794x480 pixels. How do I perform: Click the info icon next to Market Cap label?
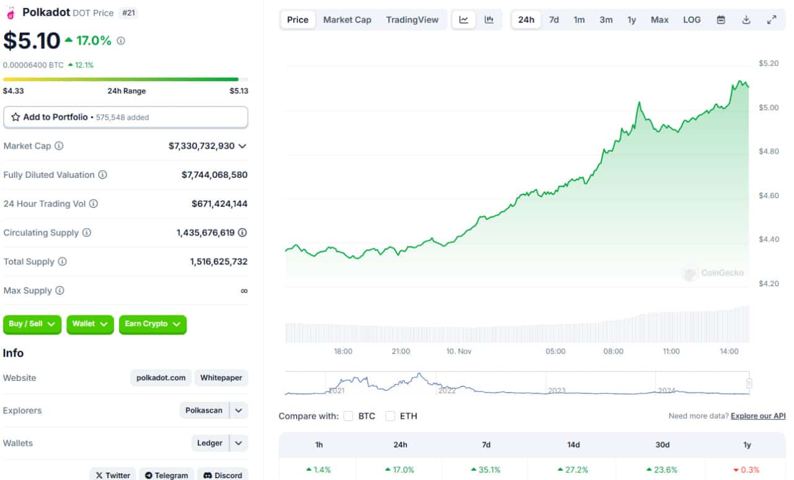coord(59,146)
